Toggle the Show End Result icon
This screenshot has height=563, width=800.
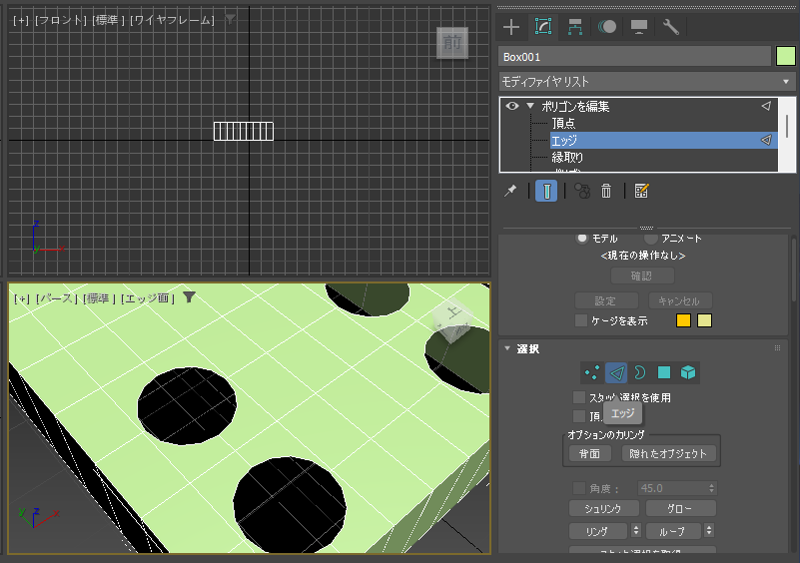coord(546,192)
